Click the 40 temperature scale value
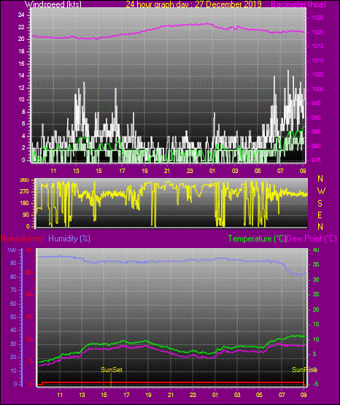This screenshot has height=405, width=340. pos(316,250)
